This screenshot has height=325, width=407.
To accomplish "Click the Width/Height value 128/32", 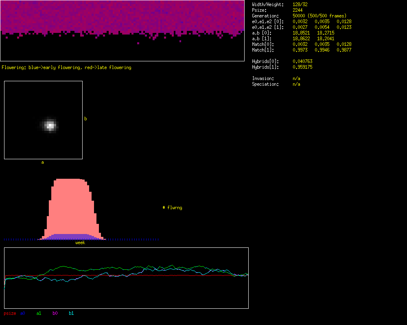I will [300, 4].
